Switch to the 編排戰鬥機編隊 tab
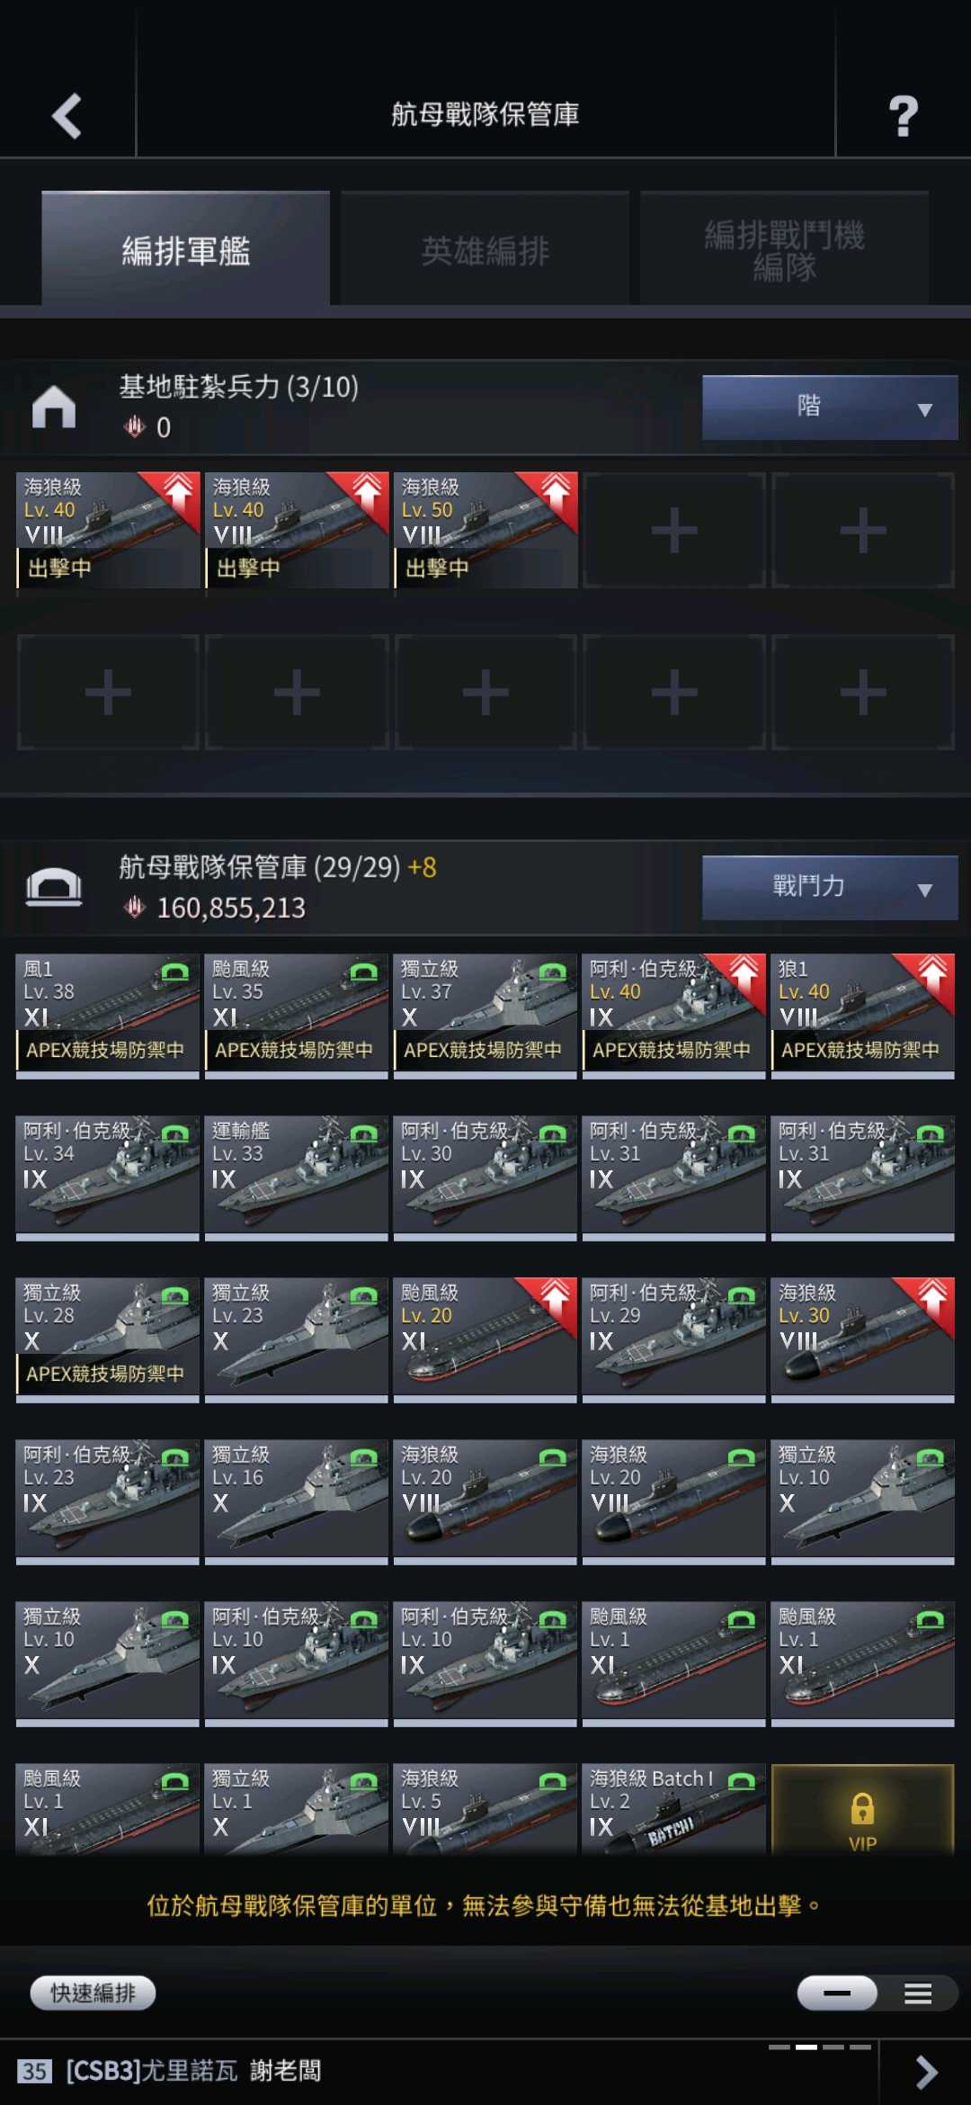 pos(784,249)
